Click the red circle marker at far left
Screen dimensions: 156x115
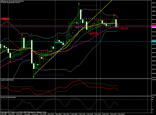(8, 19)
